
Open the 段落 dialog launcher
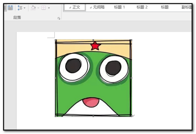tap(59, 18)
